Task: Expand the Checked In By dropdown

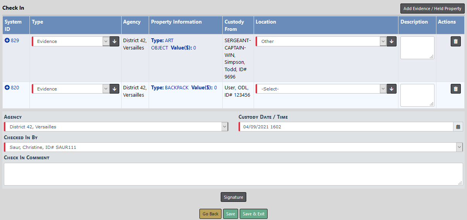Action: point(233,147)
